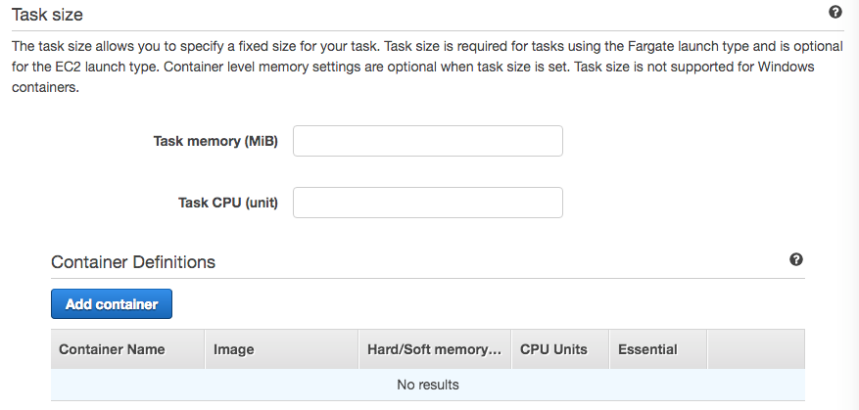The width and height of the screenshot is (859, 410).
Task: Sort by the Container Name column
Action: coord(112,349)
